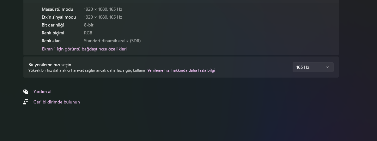The height and width of the screenshot is (141, 377).
Task: Select the Masaüstü modu resolution value
Action: 103,9
